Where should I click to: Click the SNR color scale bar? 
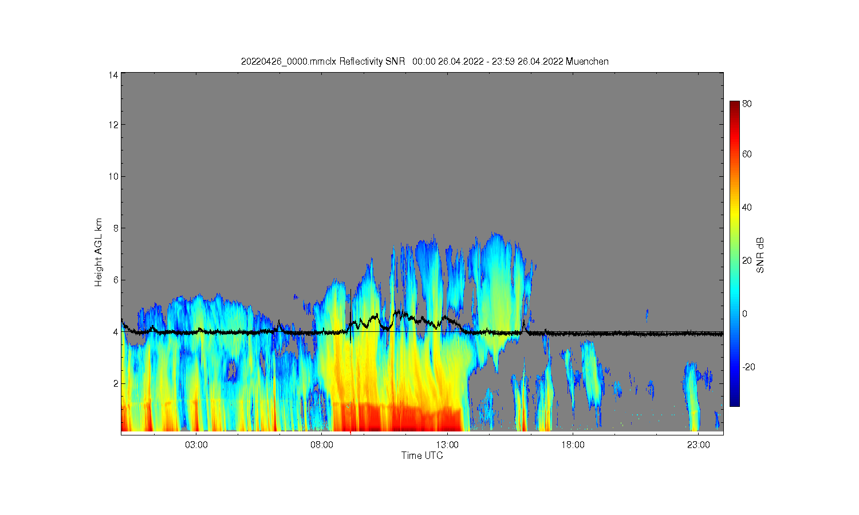[735, 253]
